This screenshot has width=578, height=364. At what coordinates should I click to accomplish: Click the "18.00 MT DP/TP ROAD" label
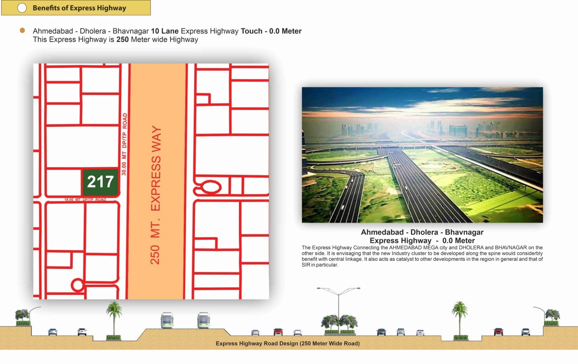click(x=85, y=200)
